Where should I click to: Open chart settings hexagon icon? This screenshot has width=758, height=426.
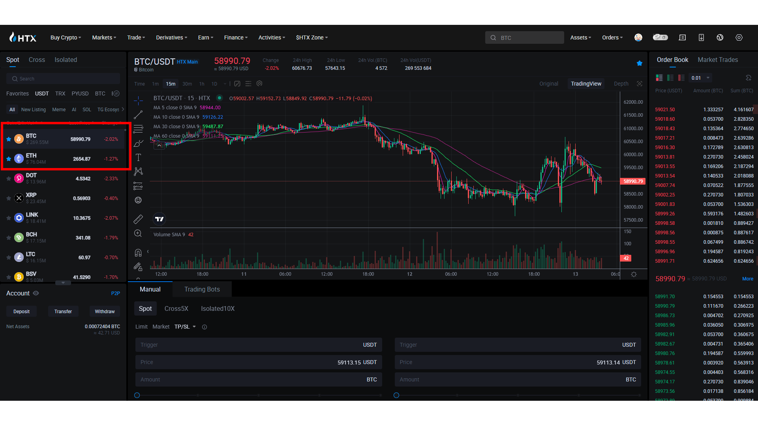coord(259,84)
